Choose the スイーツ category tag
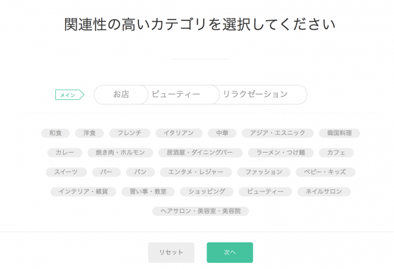 (66, 172)
